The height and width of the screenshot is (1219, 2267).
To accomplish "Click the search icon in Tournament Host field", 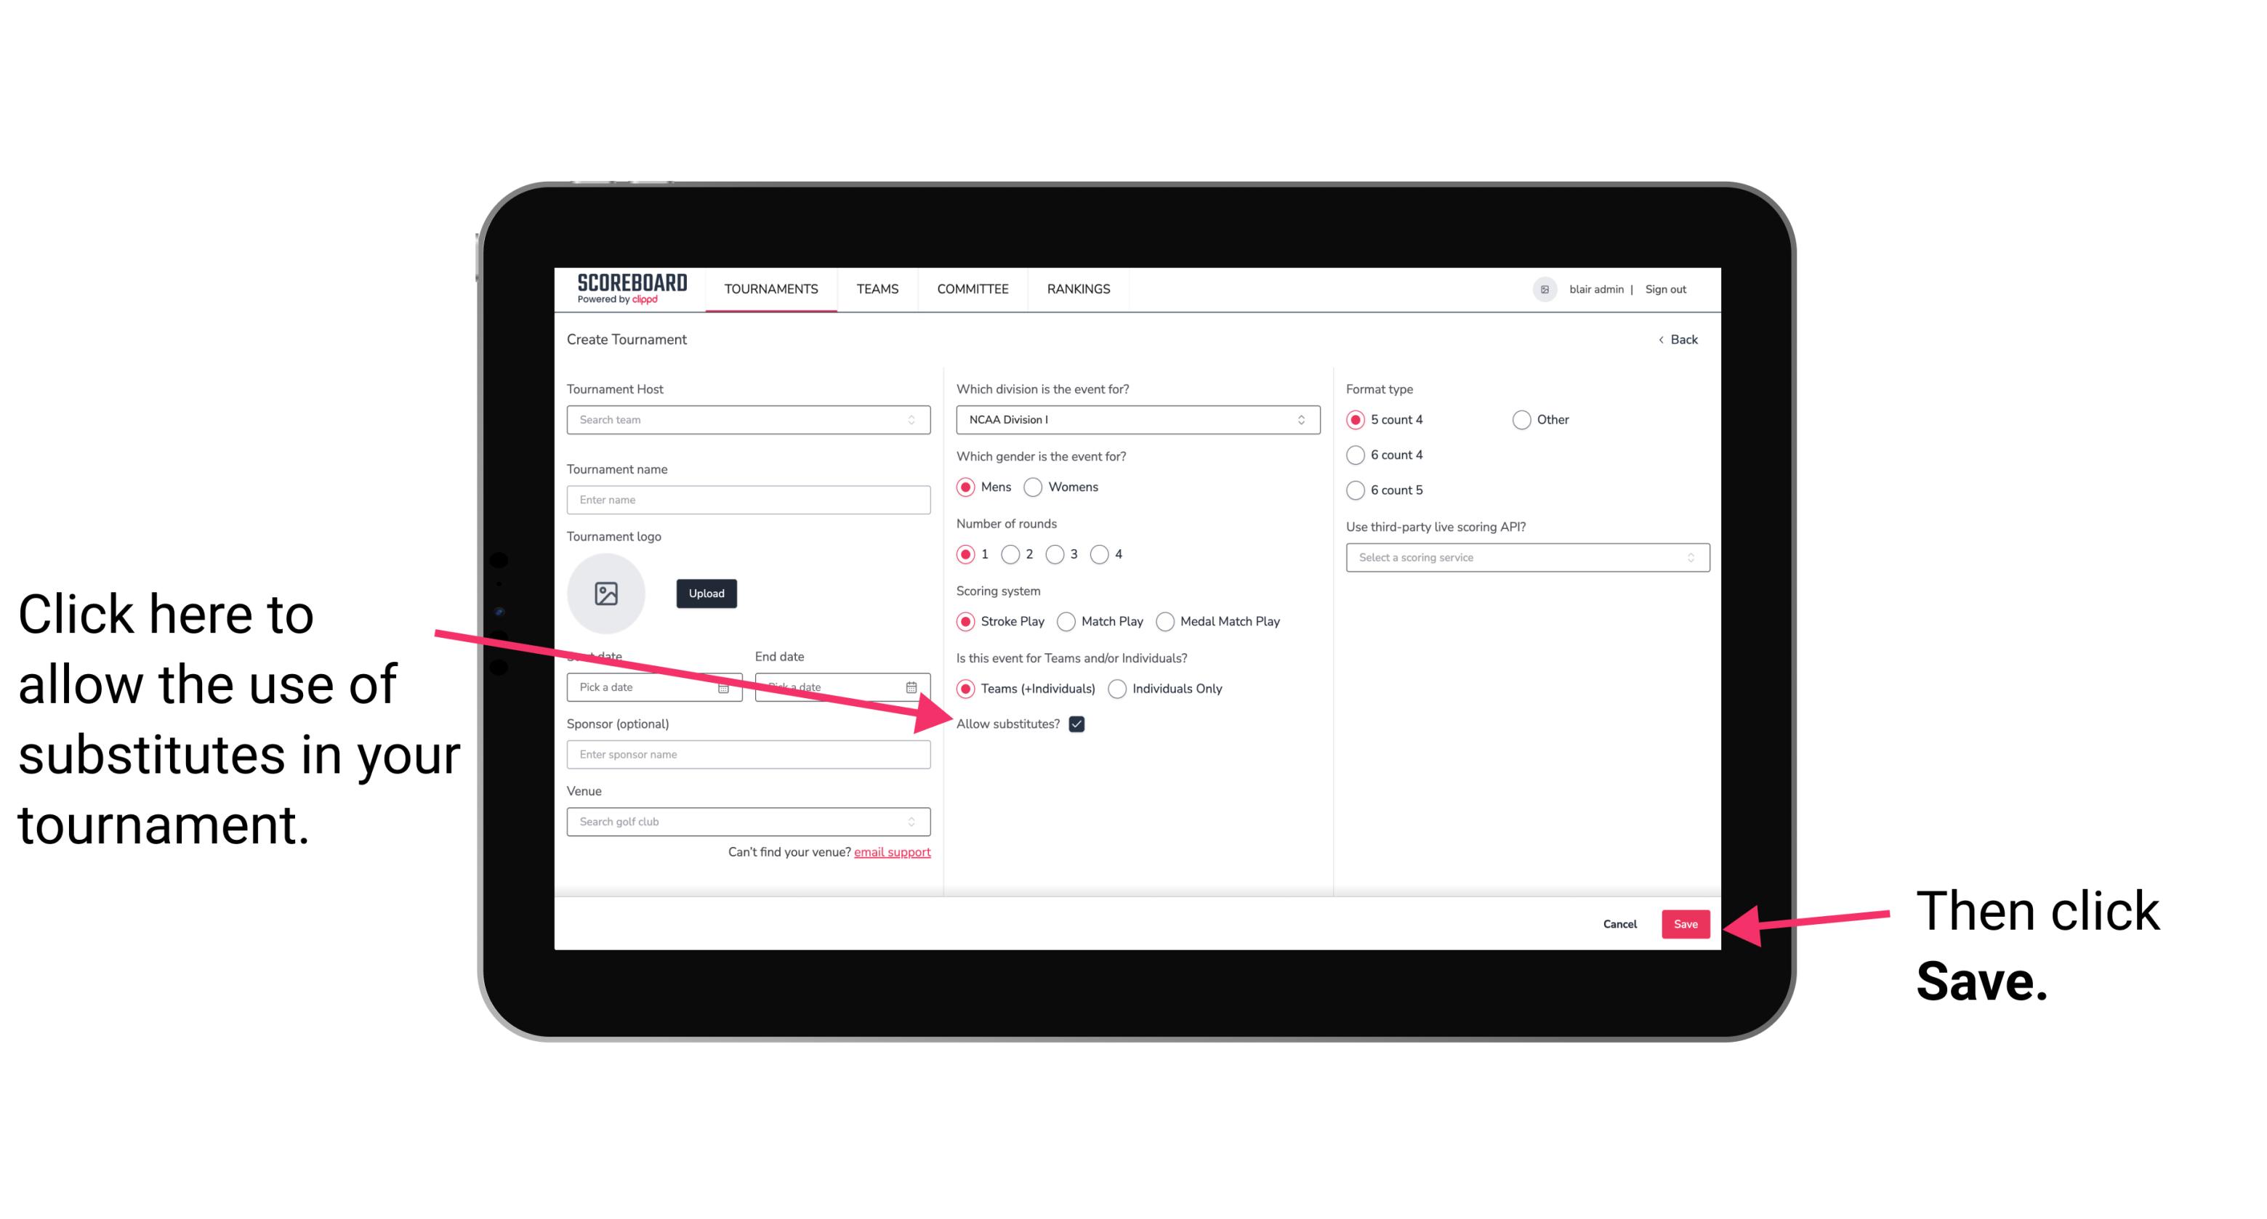I will click(917, 421).
